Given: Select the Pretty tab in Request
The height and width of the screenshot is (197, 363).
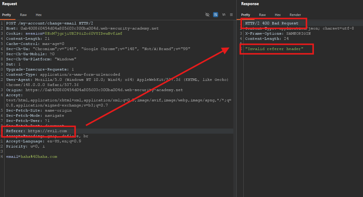Looking at the screenshot, I should point(6,15).
